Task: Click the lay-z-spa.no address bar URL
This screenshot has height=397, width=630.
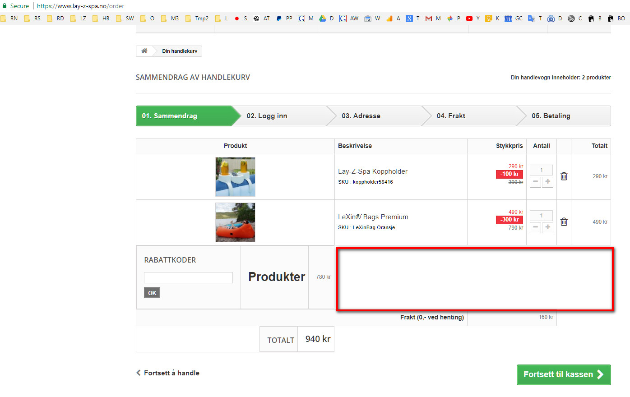Action: [x=80, y=6]
